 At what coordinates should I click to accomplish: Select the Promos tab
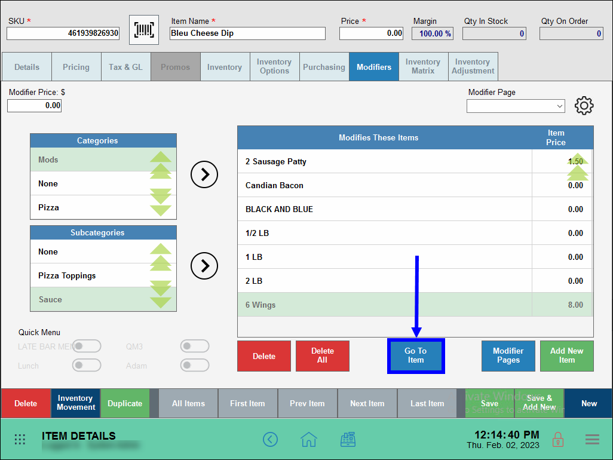coord(176,67)
